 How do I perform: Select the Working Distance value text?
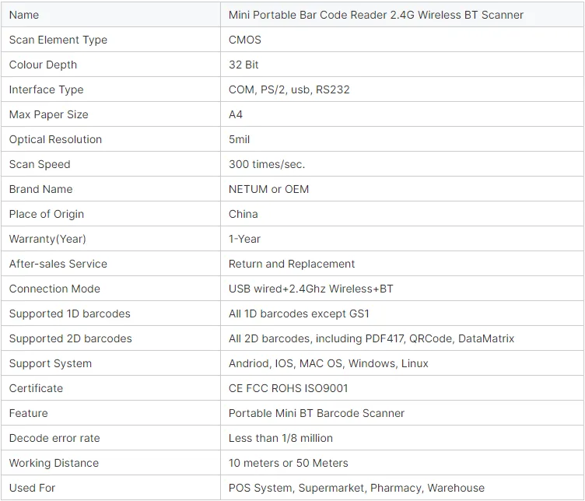coord(288,463)
